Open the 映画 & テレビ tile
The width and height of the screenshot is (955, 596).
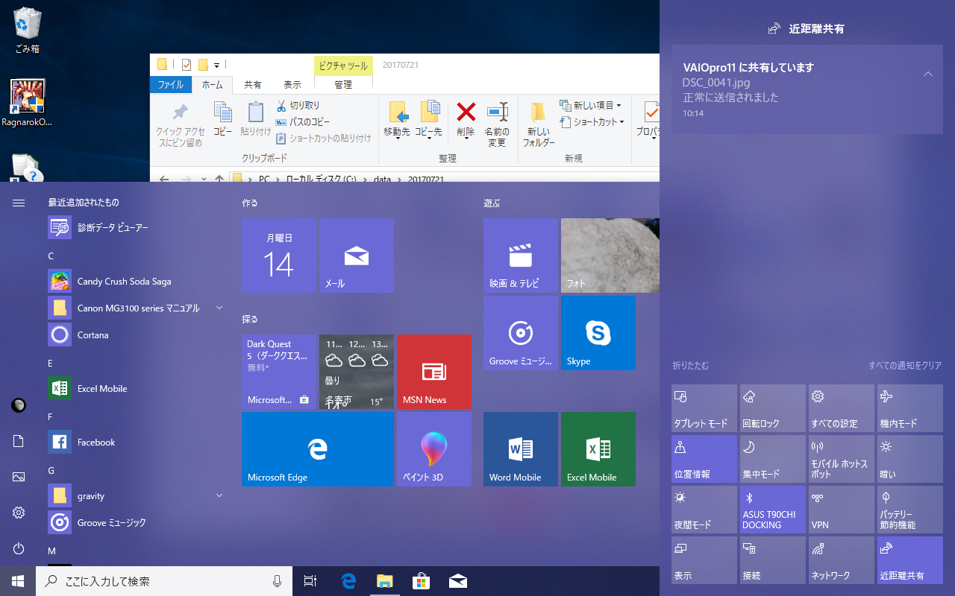point(521,256)
